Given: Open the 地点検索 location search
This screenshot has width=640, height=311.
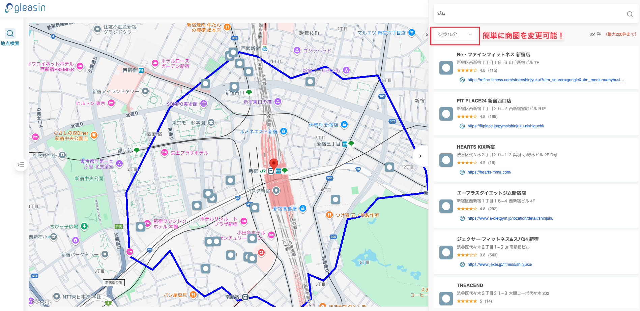Looking at the screenshot, I should click(x=10, y=37).
